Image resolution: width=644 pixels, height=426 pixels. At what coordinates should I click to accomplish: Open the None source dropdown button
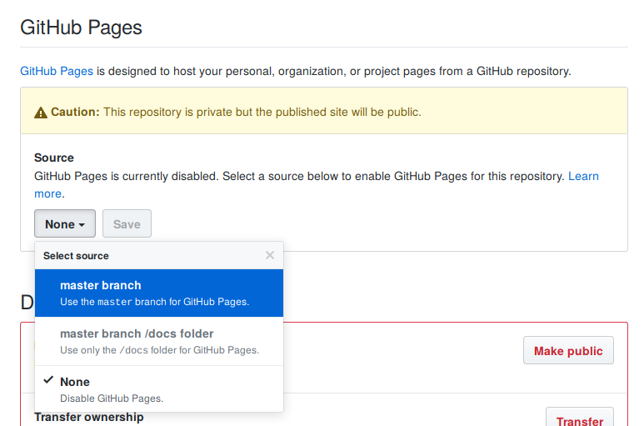pos(65,224)
